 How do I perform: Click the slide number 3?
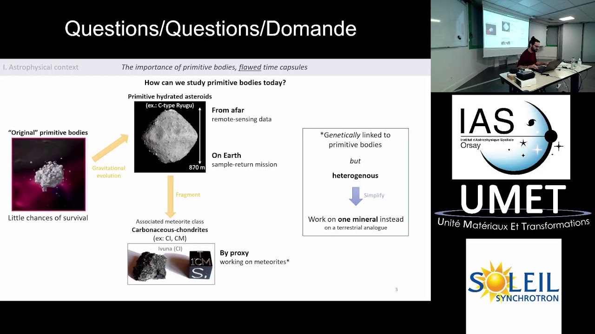point(397,289)
